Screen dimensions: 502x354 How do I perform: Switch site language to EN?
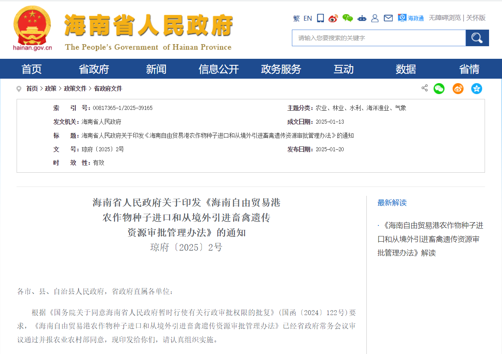click(x=308, y=18)
